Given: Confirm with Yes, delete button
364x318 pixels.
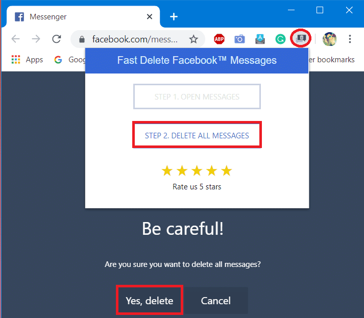Looking at the screenshot, I should tap(150, 301).
